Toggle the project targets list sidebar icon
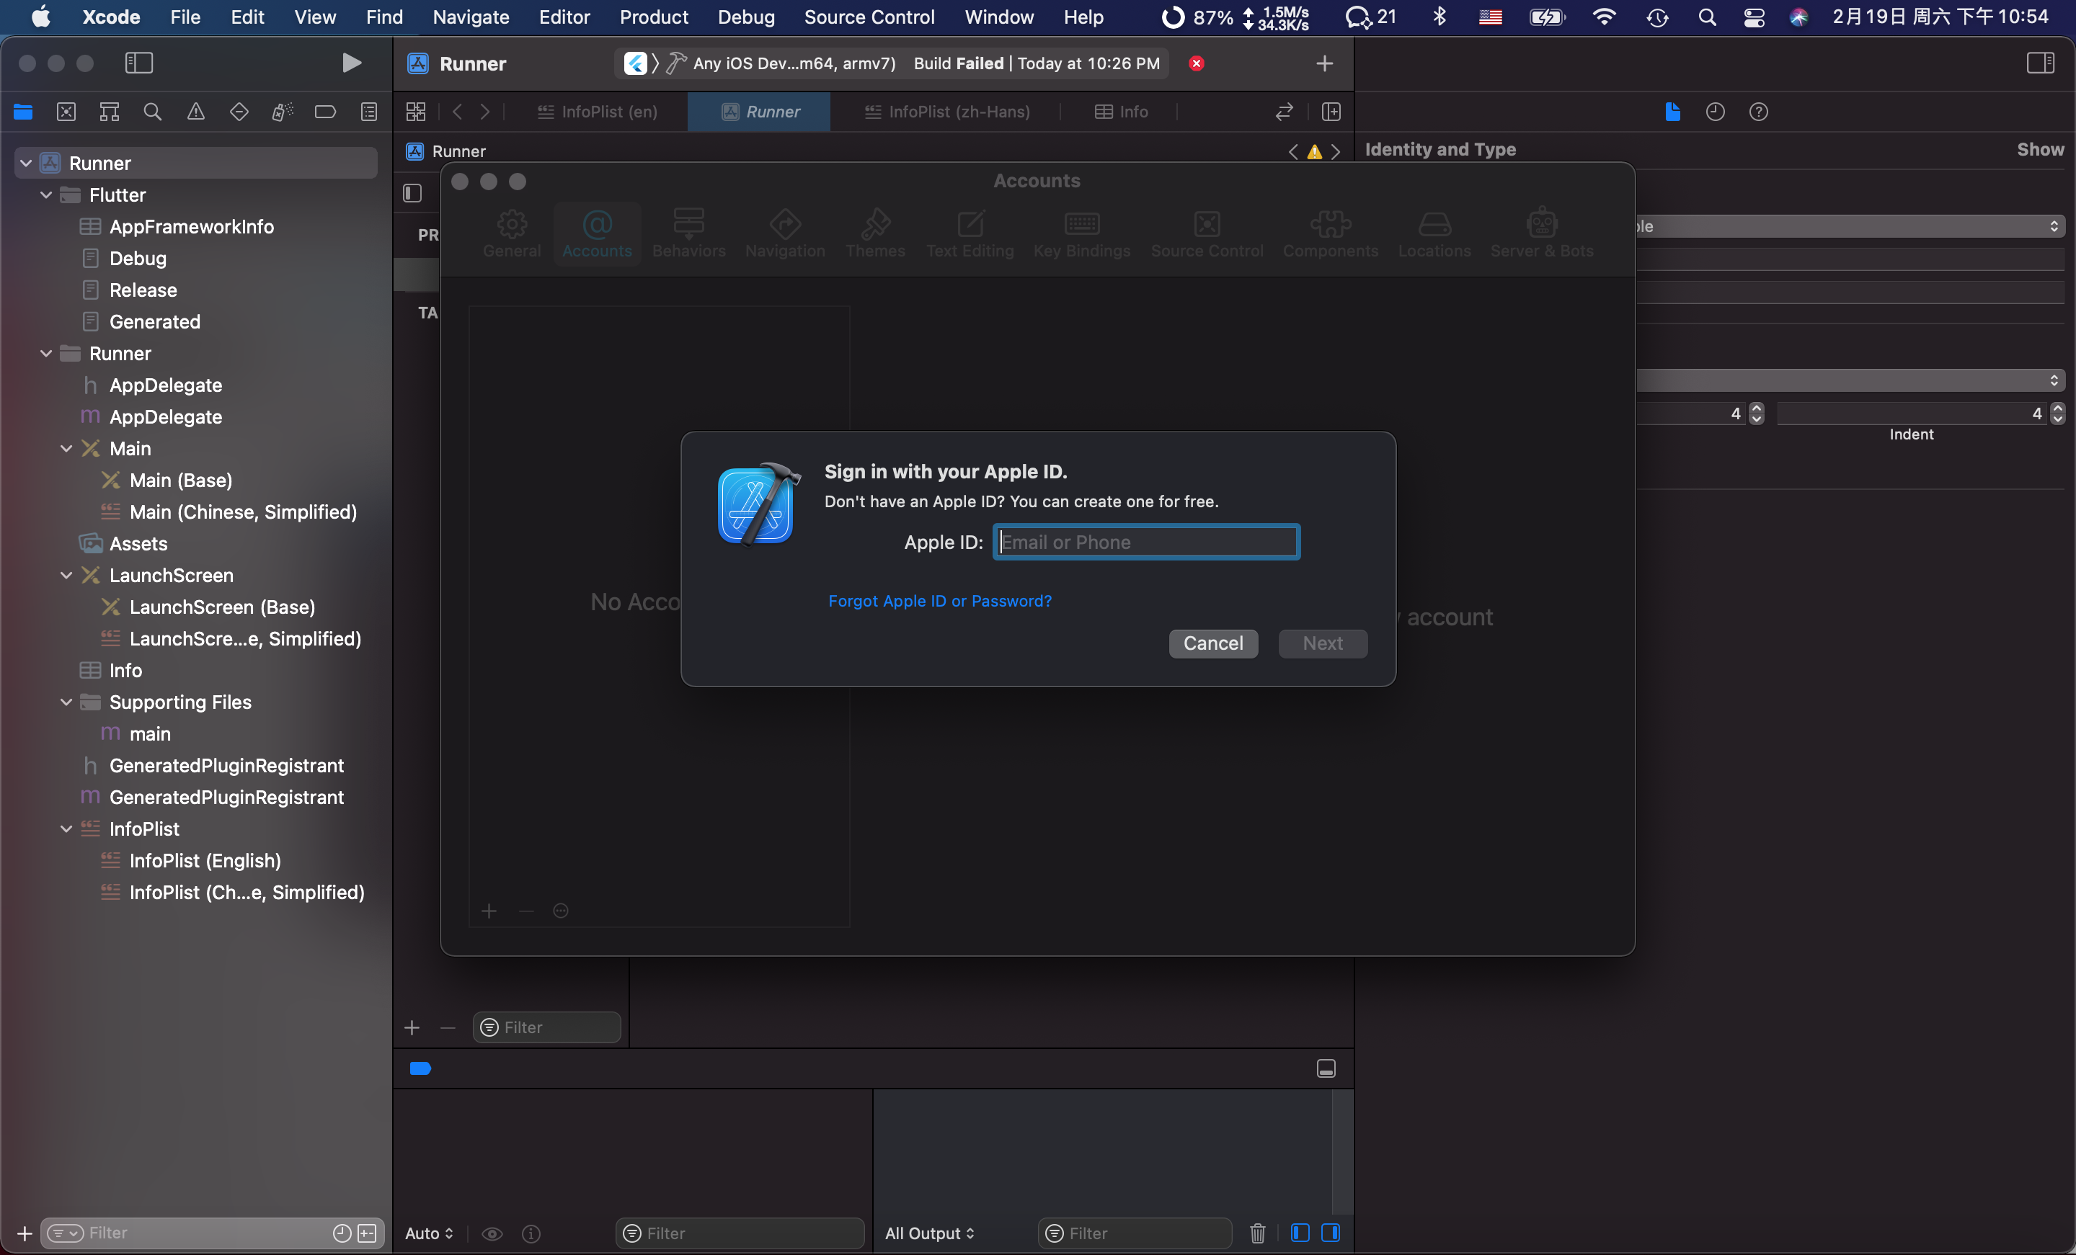The width and height of the screenshot is (2076, 1255). tap(413, 193)
